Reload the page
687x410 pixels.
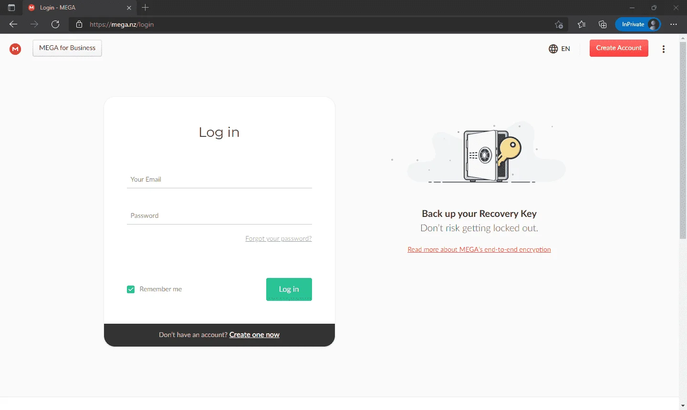tap(55, 24)
